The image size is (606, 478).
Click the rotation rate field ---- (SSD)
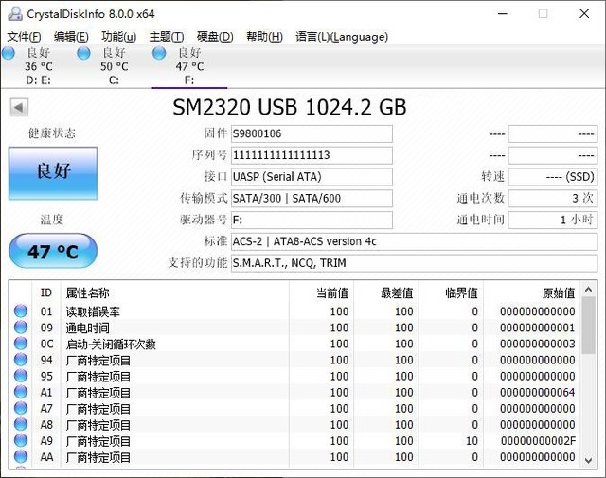click(x=553, y=177)
